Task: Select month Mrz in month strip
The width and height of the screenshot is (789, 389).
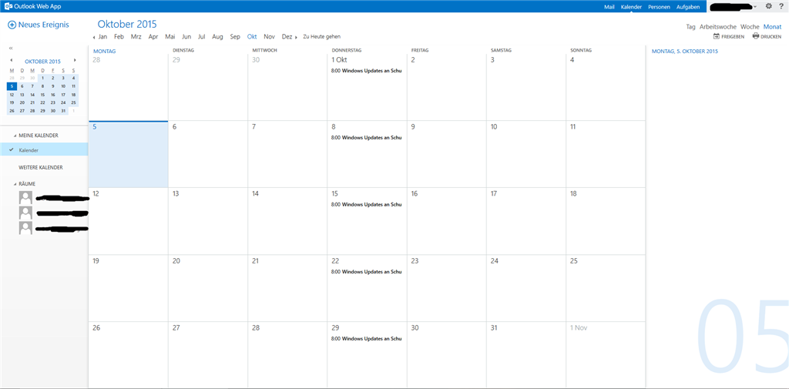Action: pyautogui.click(x=136, y=37)
